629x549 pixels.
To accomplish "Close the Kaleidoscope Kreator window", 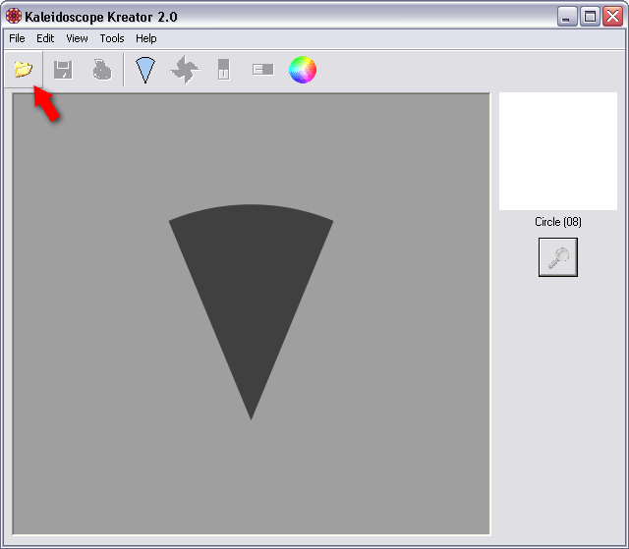I will pos(613,17).
